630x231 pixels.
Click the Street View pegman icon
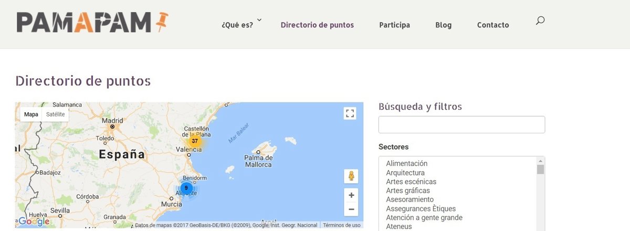coord(351,176)
